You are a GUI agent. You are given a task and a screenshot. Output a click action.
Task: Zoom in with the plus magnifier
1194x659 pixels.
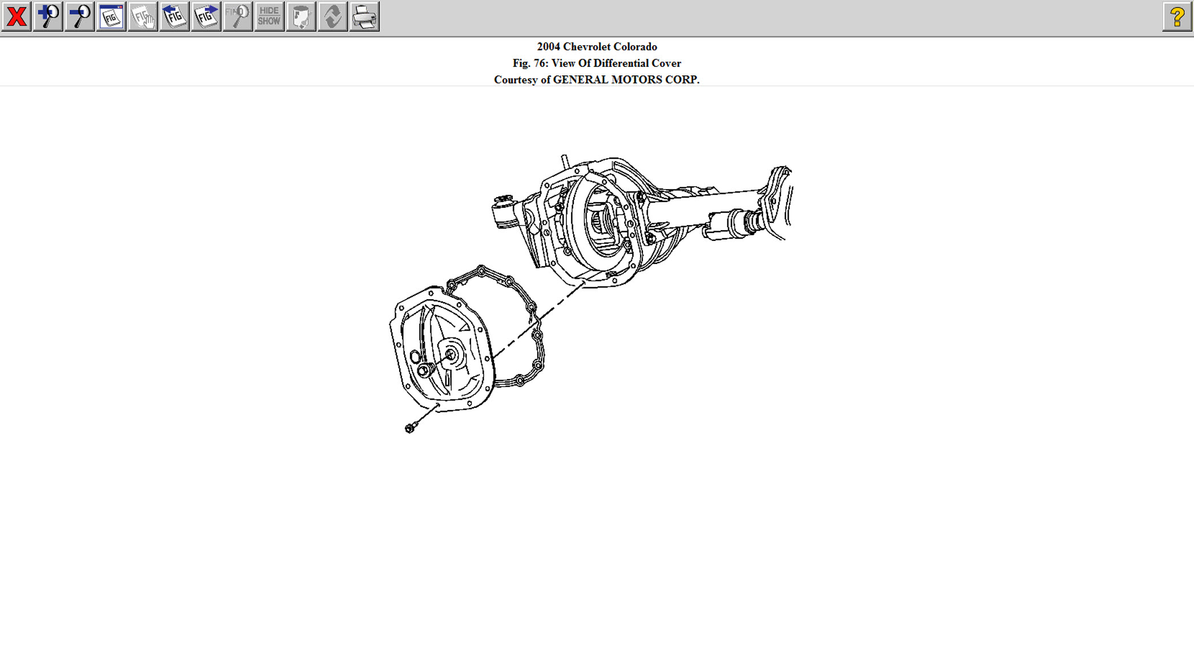(x=48, y=17)
